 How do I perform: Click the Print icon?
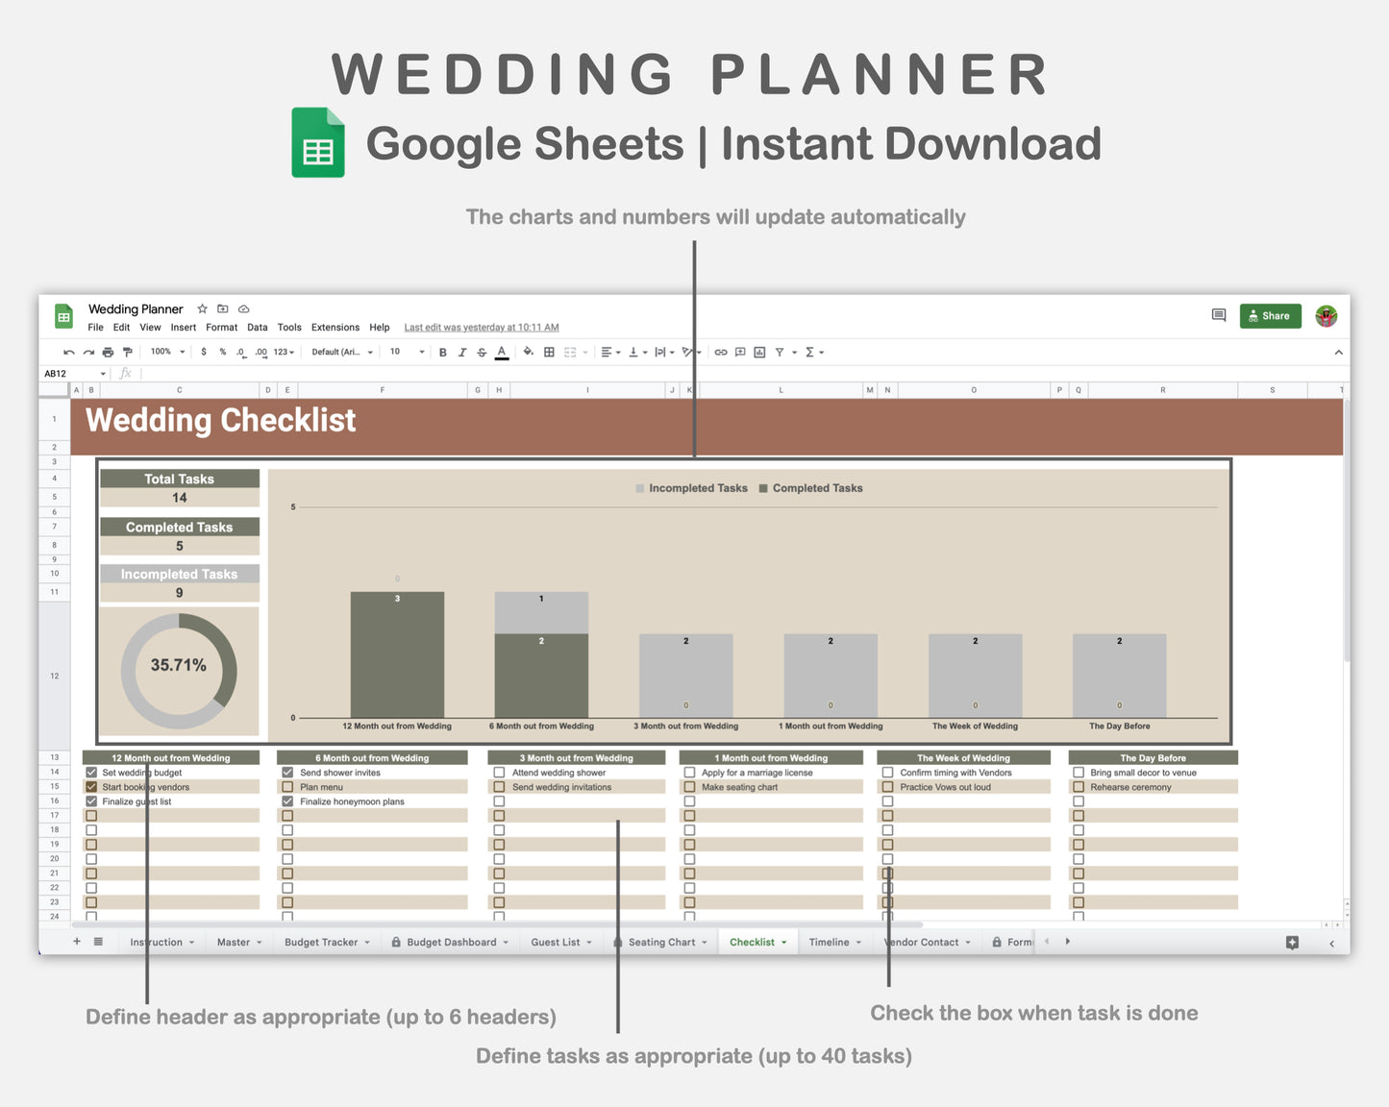[107, 352]
